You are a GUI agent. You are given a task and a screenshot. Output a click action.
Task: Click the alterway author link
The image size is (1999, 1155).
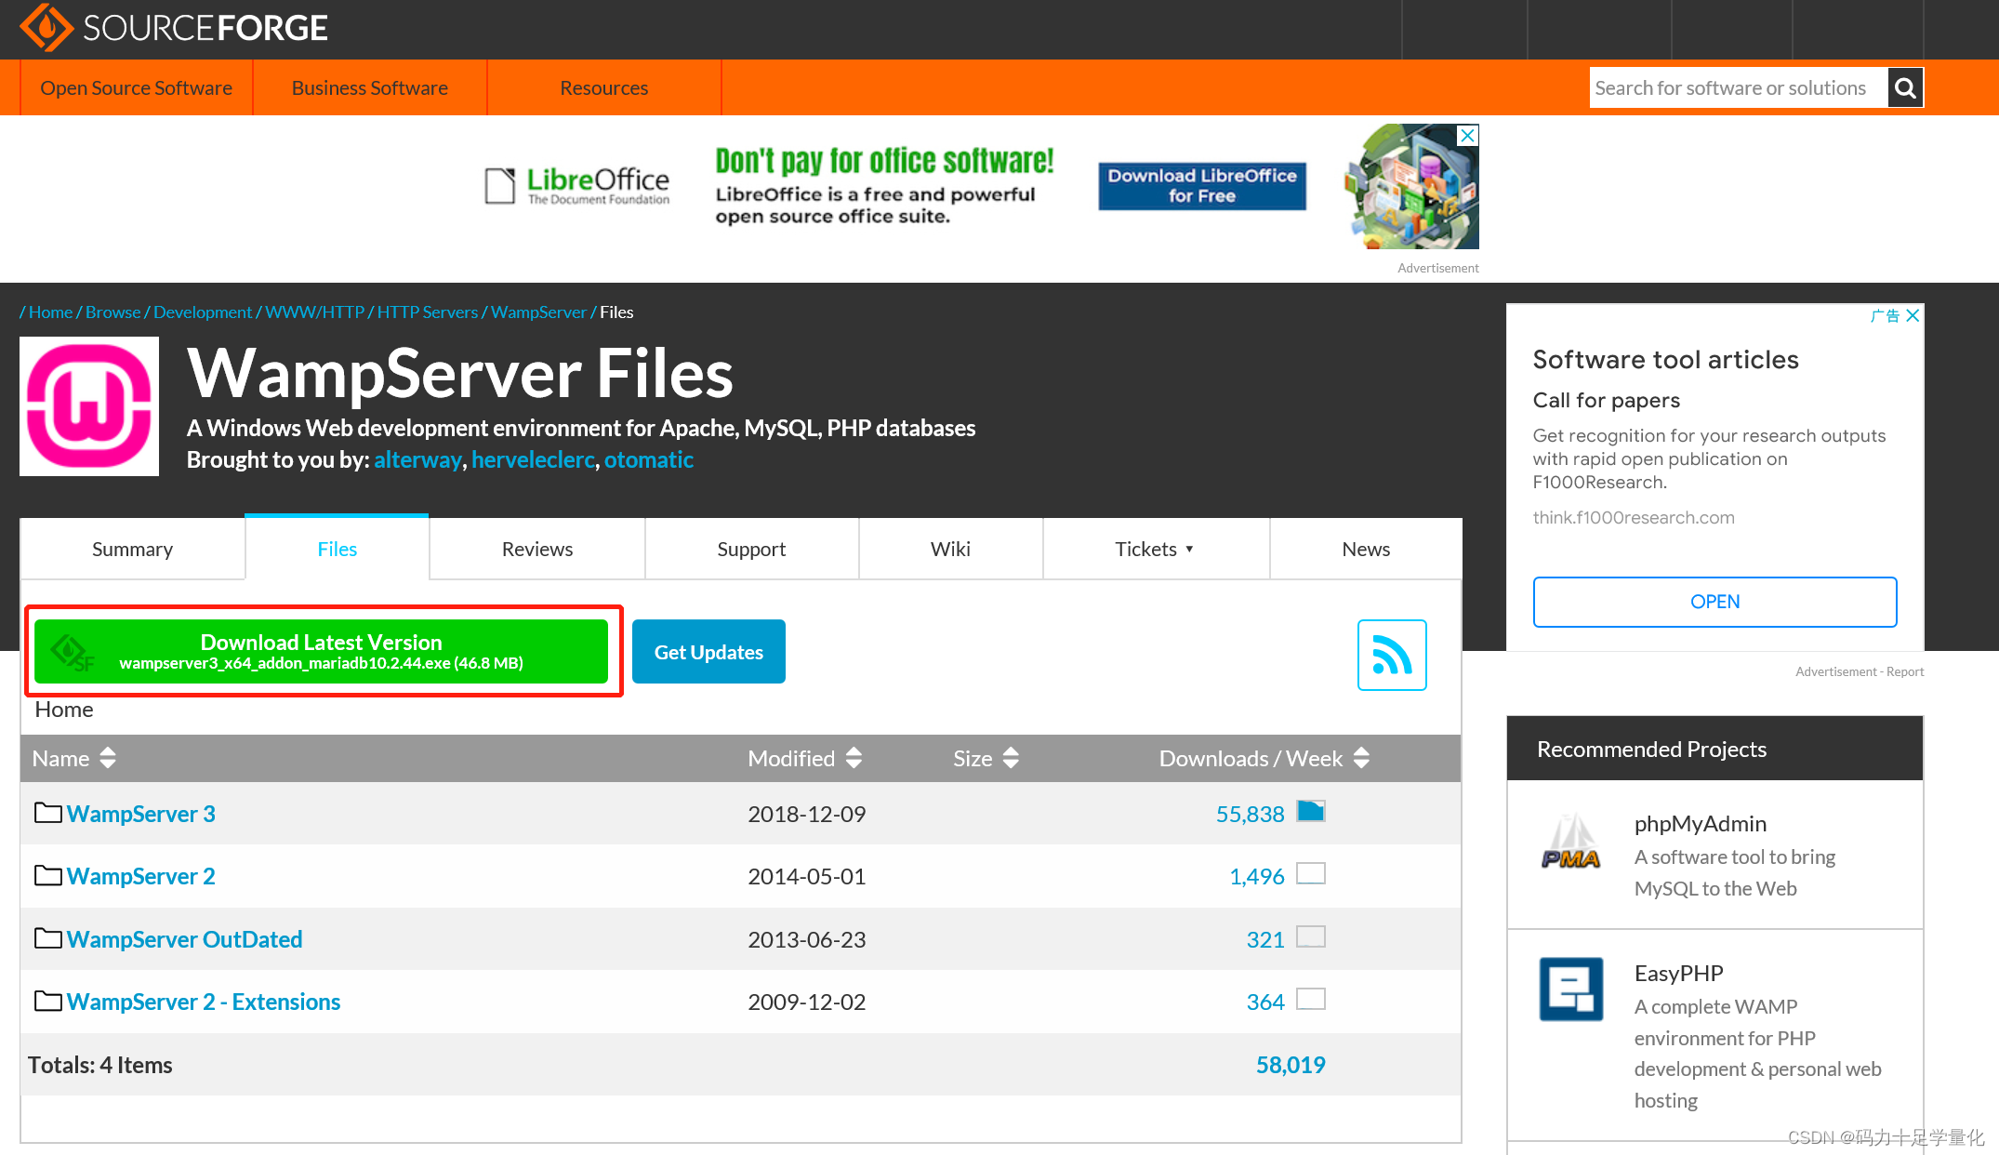pos(417,459)
